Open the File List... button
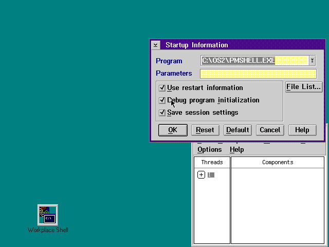 pyautogui.click(x=304, y=87)
